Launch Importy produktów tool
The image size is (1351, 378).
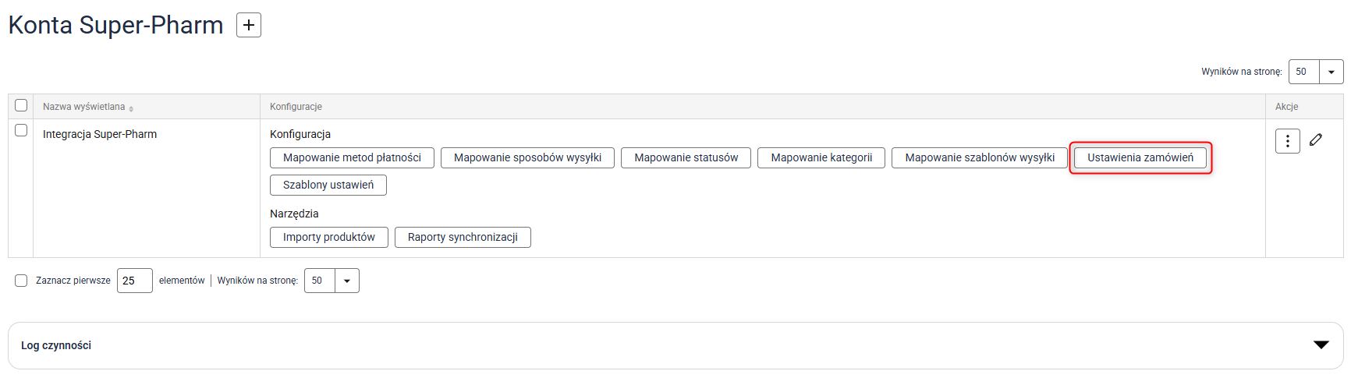click(x=328, y=238)
